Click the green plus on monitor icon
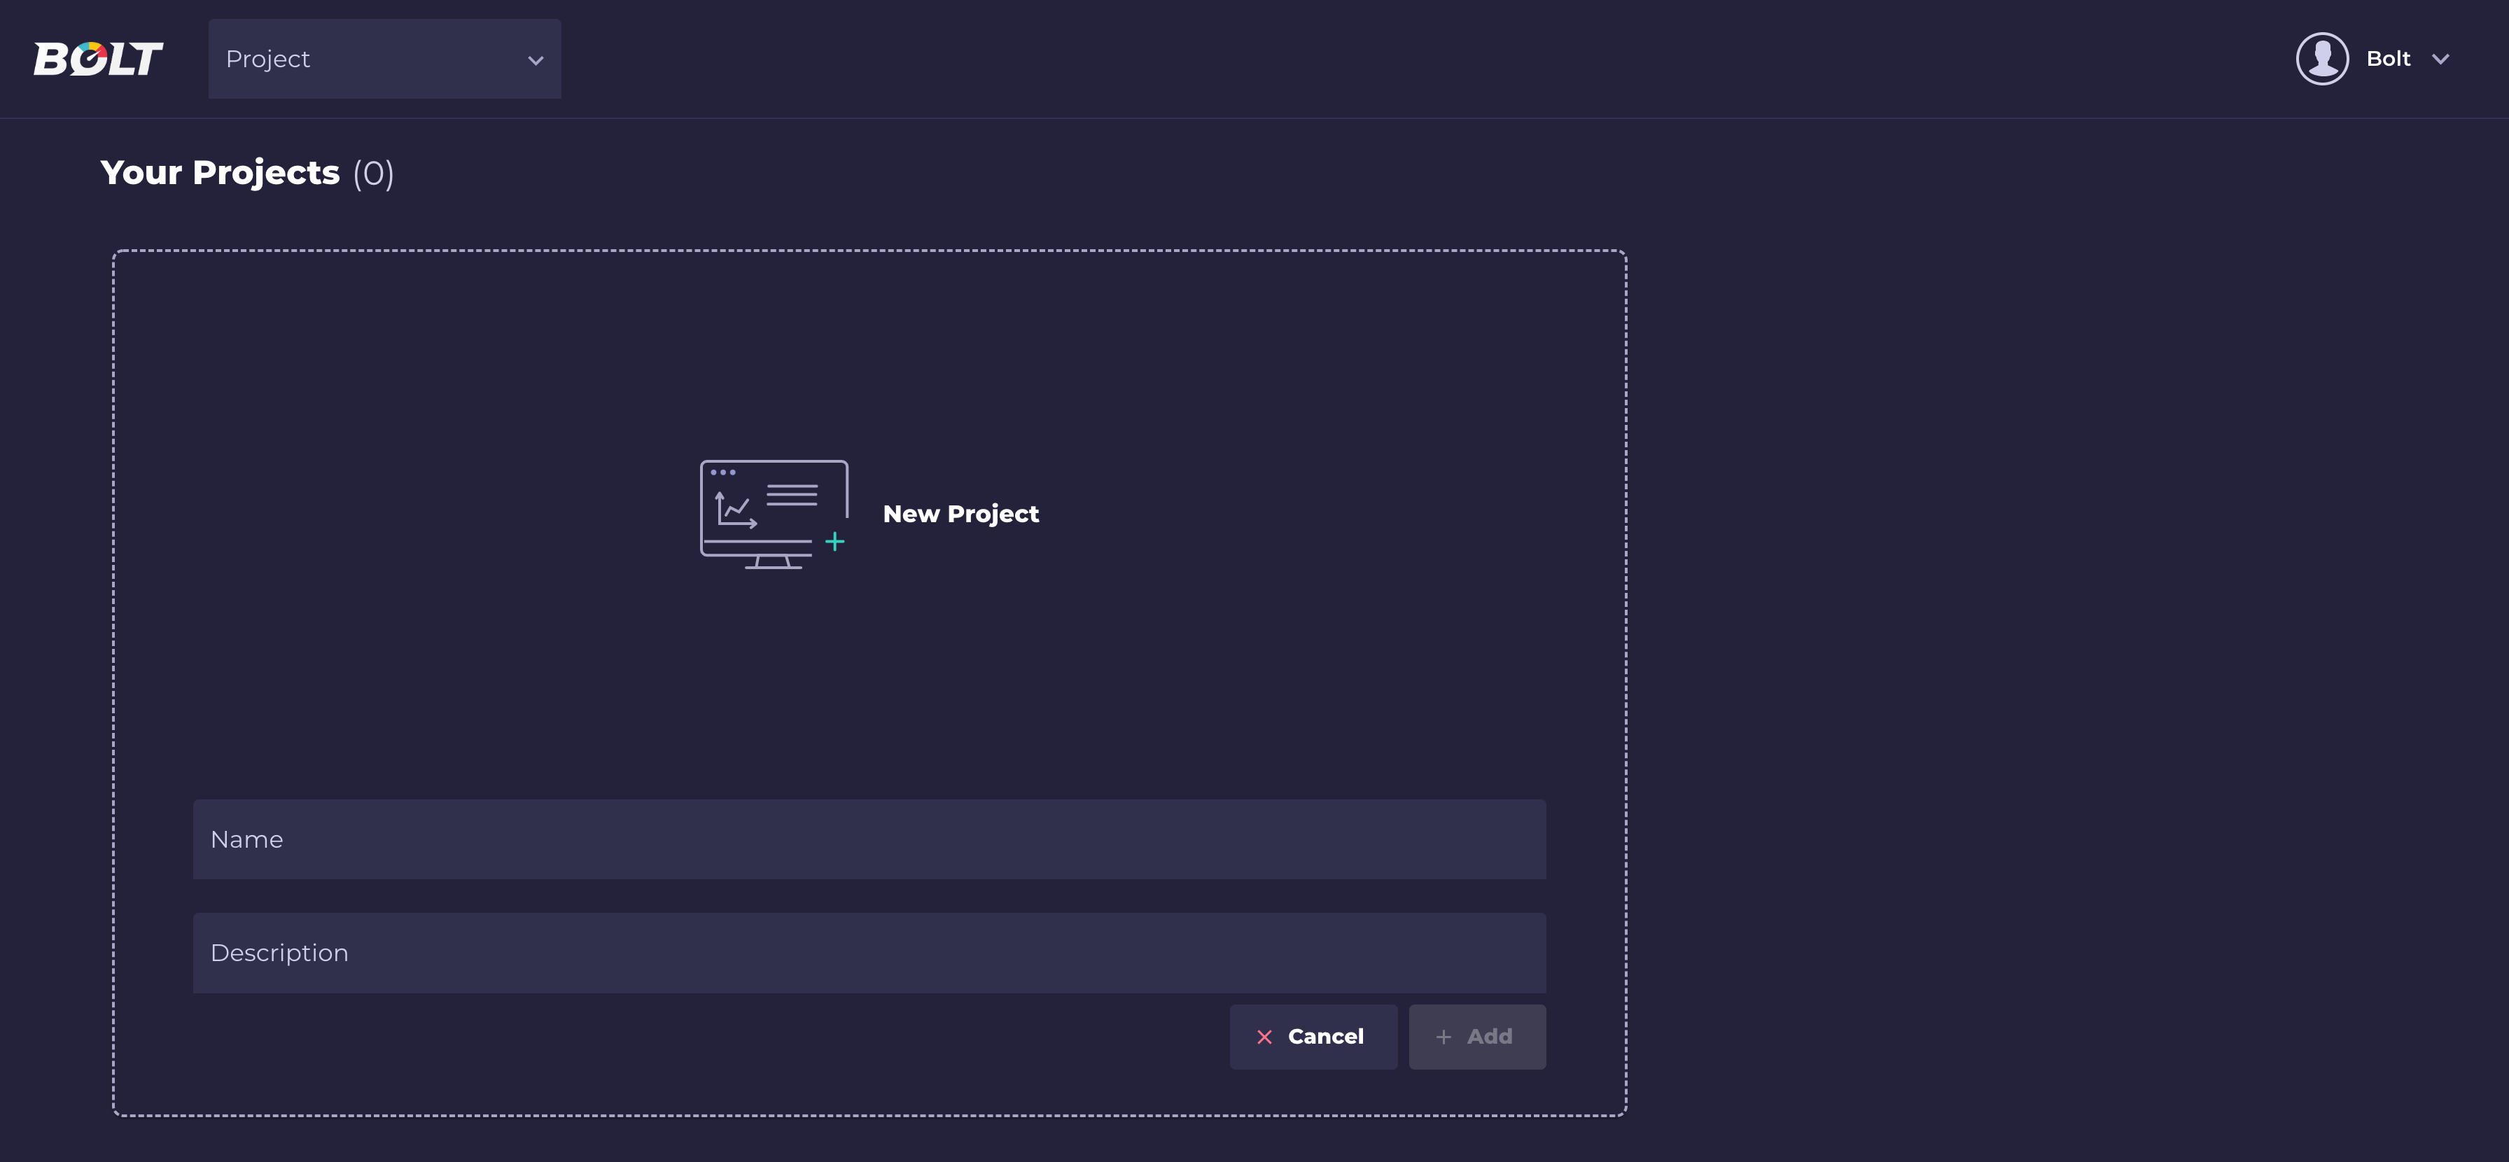The height and width of the screenshot is (1162, 2509). (x=834, y=542)
